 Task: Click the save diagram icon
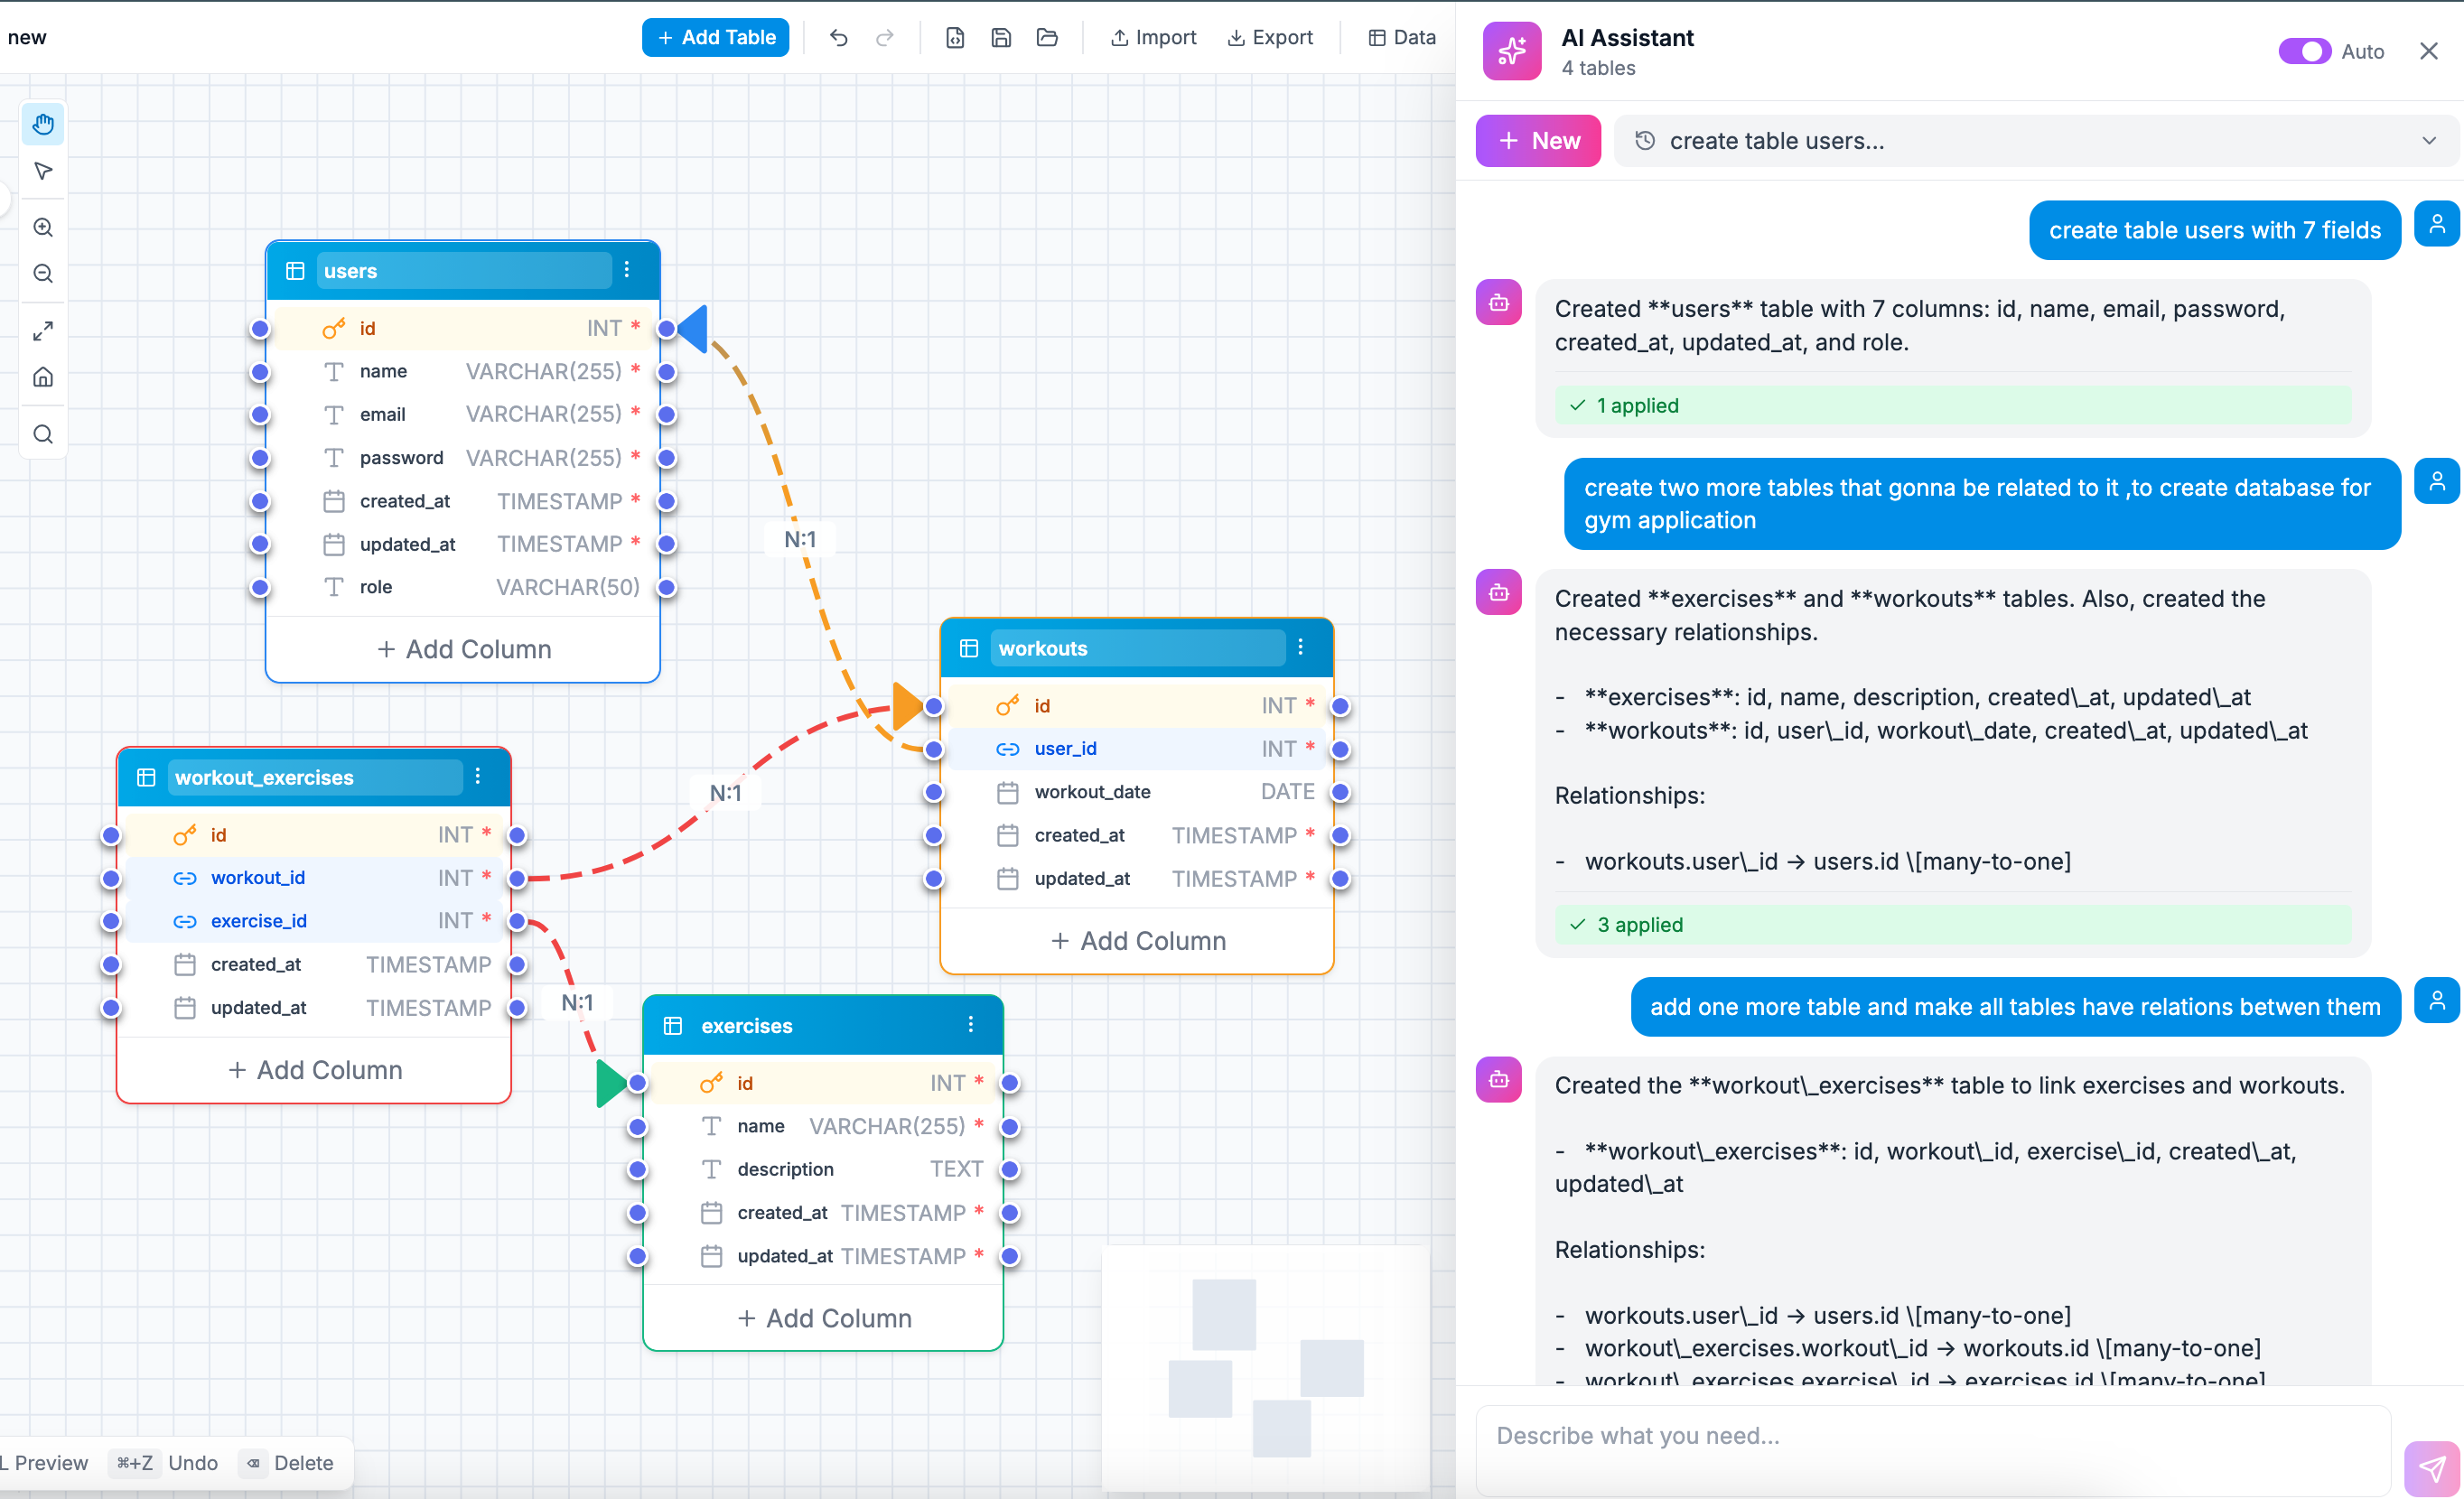[x=1001, y=38]
